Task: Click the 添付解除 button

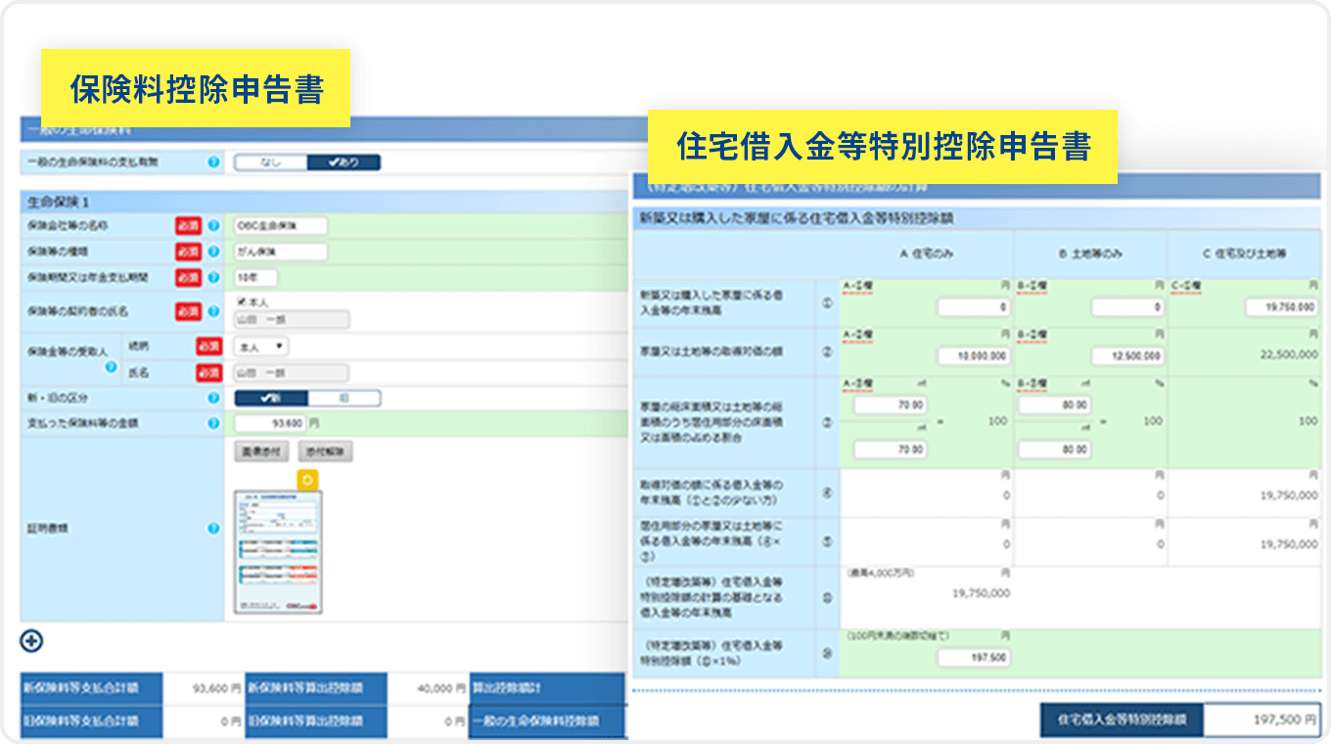Action: pos(325,451)
